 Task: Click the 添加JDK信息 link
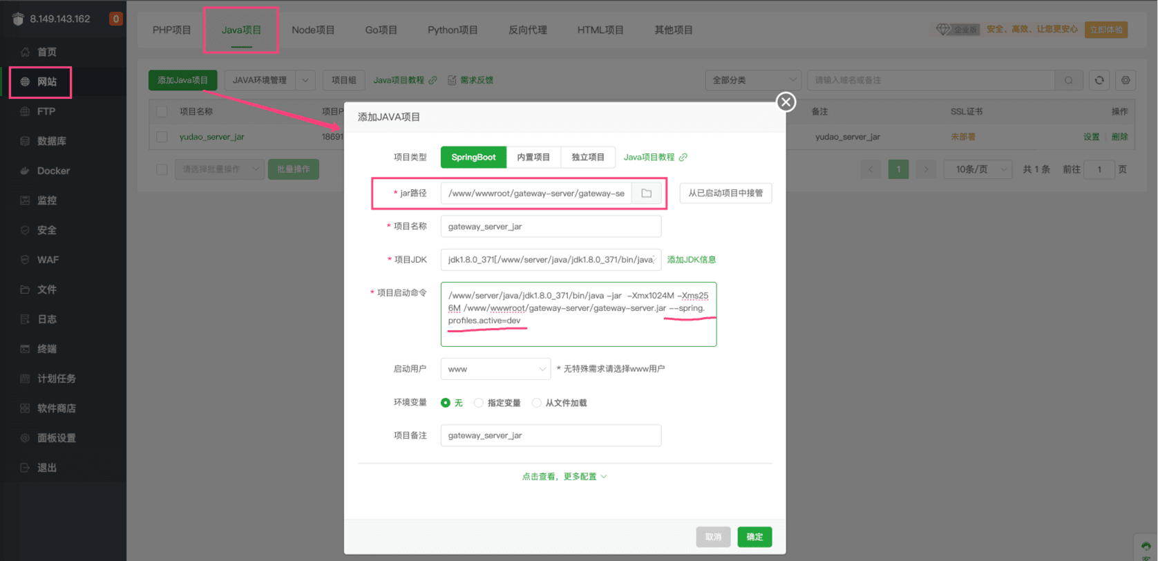692,260
